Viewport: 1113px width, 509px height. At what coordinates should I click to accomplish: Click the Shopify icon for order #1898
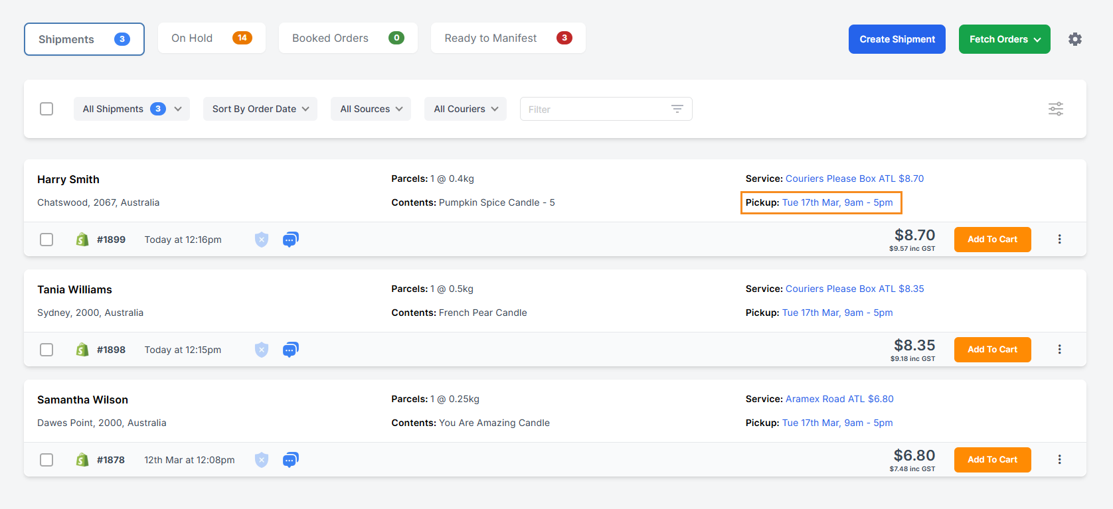pos(82,350)
